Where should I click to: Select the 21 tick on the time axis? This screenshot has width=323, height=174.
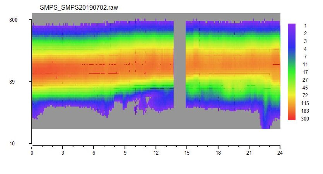click(x=249, y=153)
